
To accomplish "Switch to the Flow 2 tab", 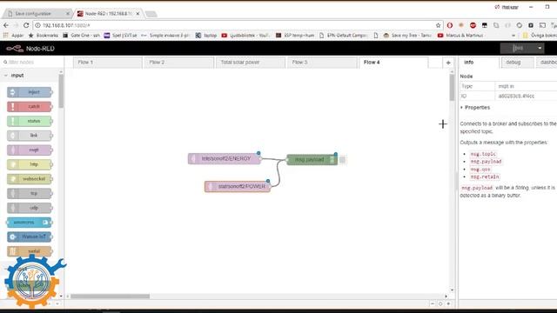I will 178,62.
